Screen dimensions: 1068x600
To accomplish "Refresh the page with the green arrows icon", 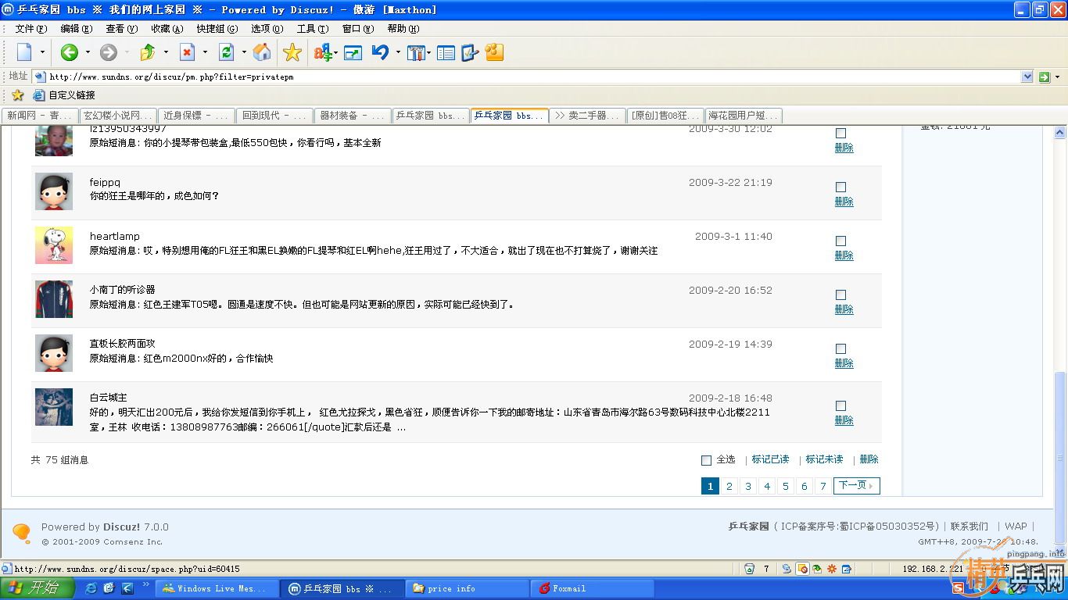I will click(227, 52).
